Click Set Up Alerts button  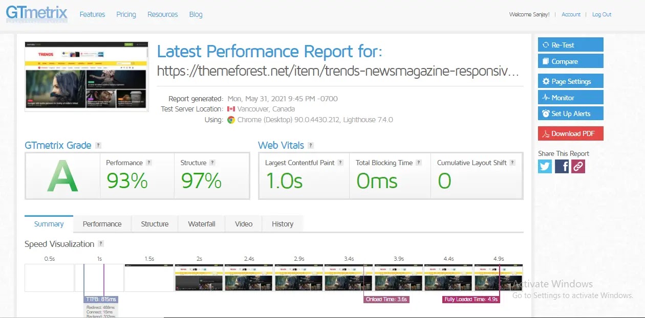pos(571,113)
